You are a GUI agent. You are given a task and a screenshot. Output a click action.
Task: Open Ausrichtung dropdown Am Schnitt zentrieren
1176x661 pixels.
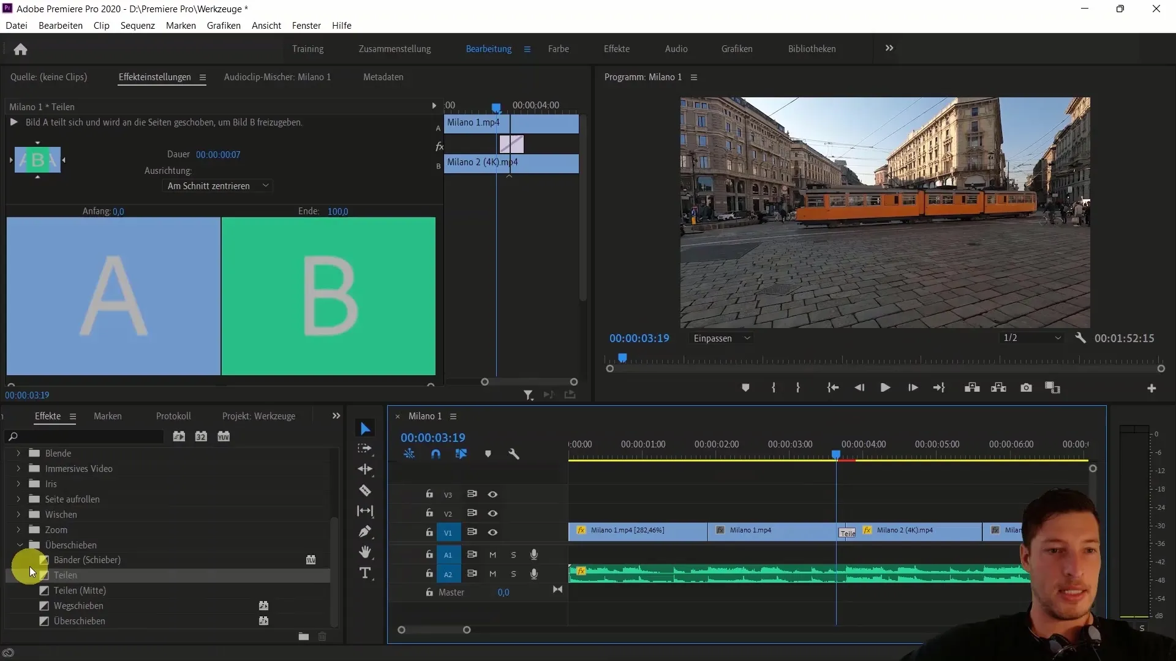pos(218,186)
